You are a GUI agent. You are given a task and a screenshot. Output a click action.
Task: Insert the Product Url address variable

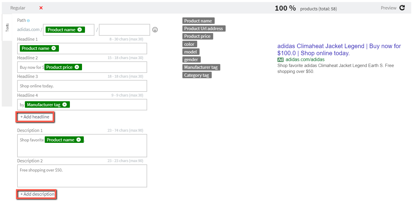203,29
